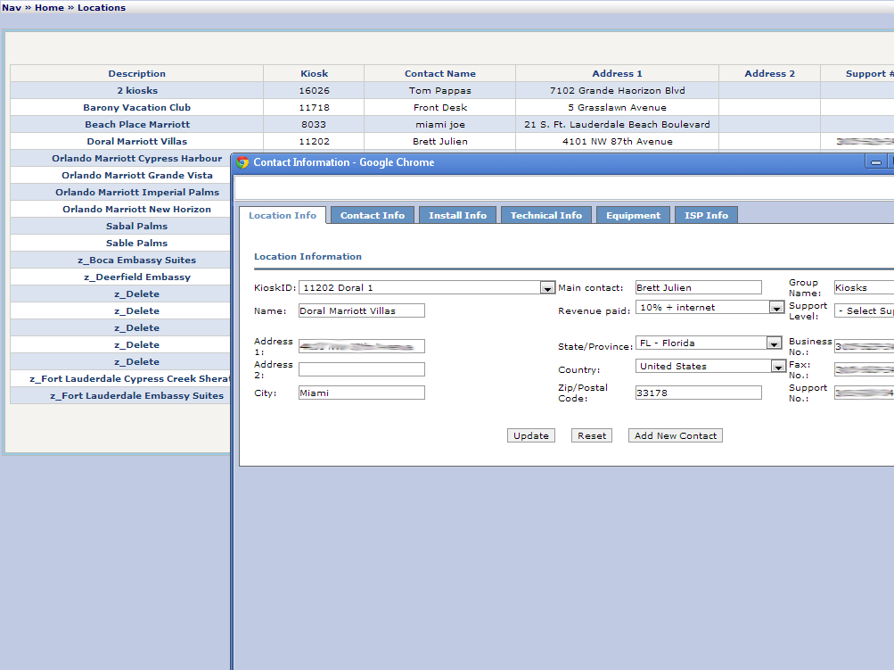Image resolution: width=894 pixels, height=670 pixels.
Task: Open the Doral Marriott Villas location row
Action: pos(137,142)
